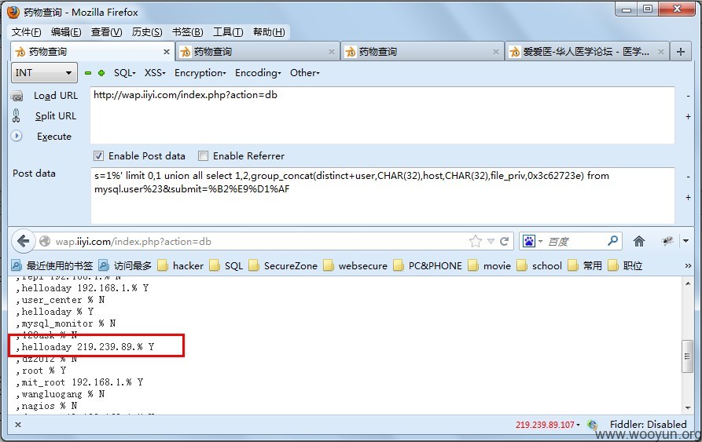702x442 pixels.
Task: Enlarge Post data box with plus button
Action: [688, 198]
